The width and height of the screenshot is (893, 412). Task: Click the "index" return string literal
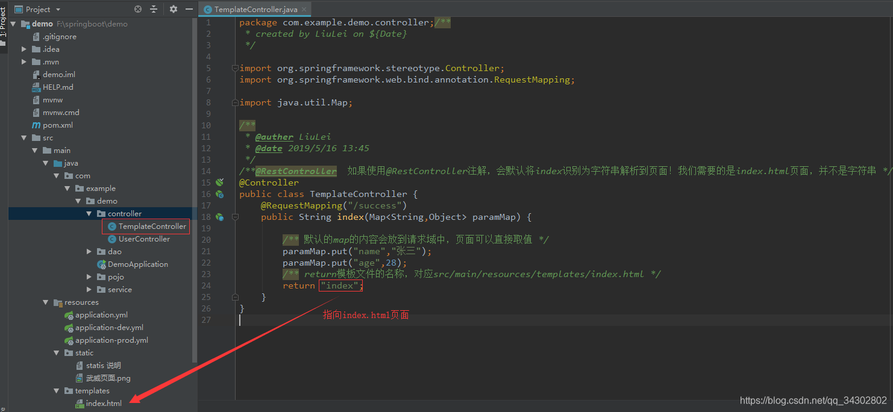tap(339, 286)
